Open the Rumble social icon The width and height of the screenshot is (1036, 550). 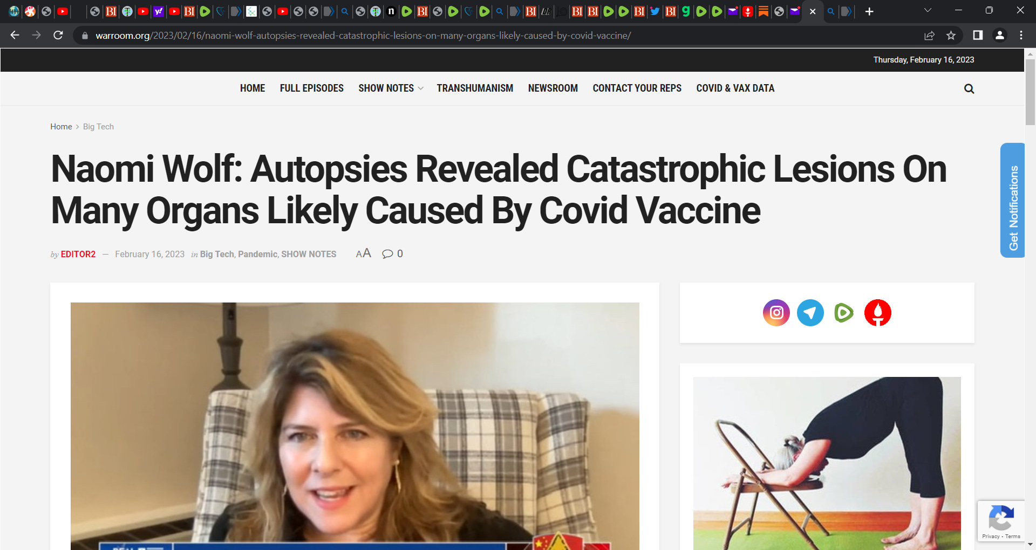(844, 313)
